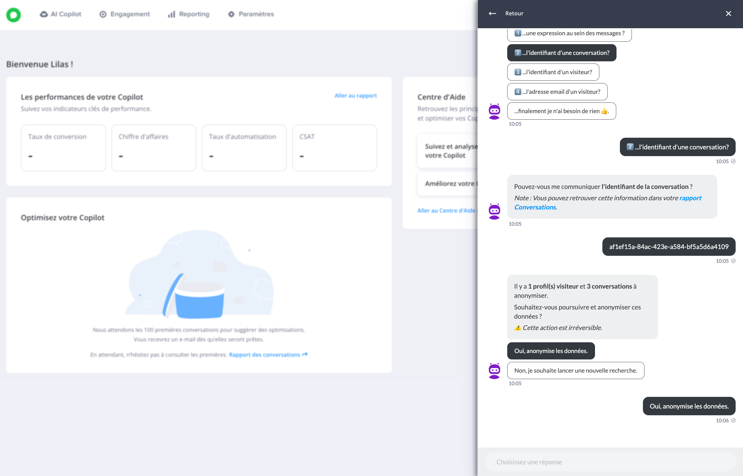Click the Optimisez votre Copilot heading
This screenshot has width=743, height=476.
click(x=63, y=217)
